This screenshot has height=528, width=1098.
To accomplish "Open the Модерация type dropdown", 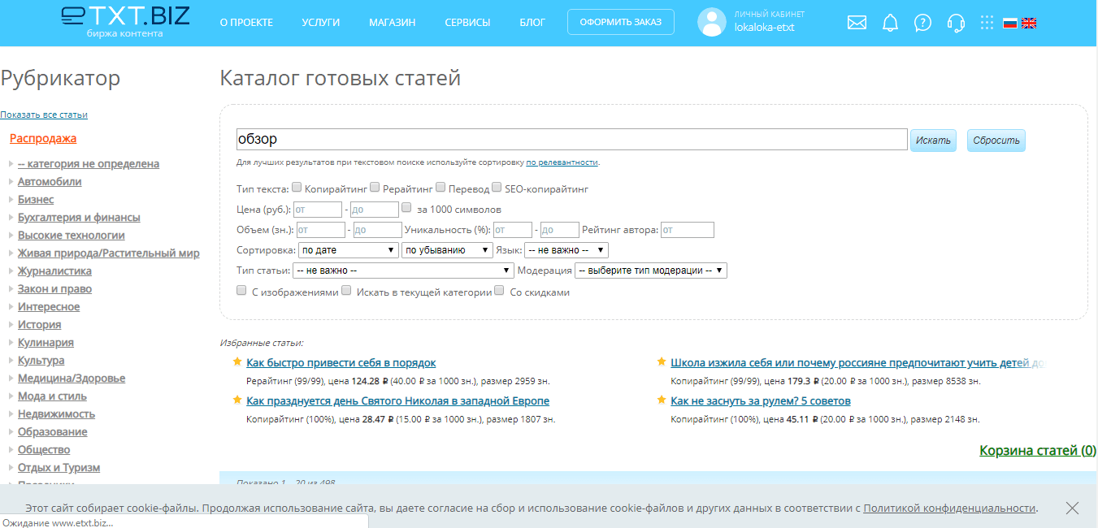I will (x=650, y=270).
